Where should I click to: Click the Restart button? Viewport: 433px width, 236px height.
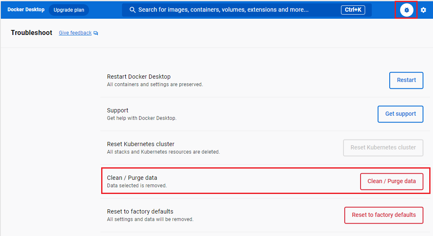tap(406, 80)
